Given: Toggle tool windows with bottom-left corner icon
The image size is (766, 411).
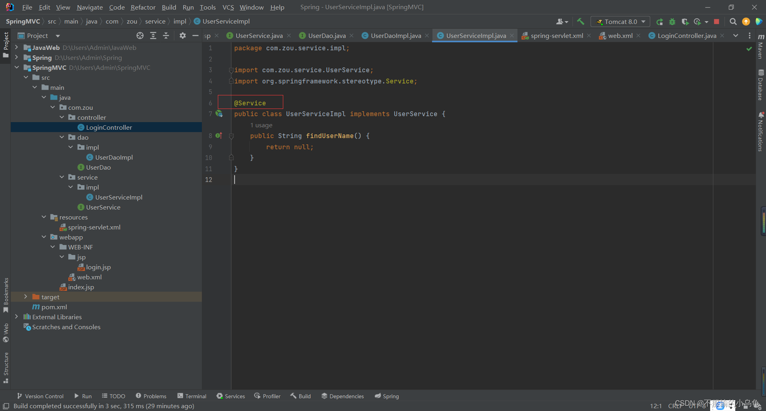Looking at the screenshot, I should click(6, 406).
